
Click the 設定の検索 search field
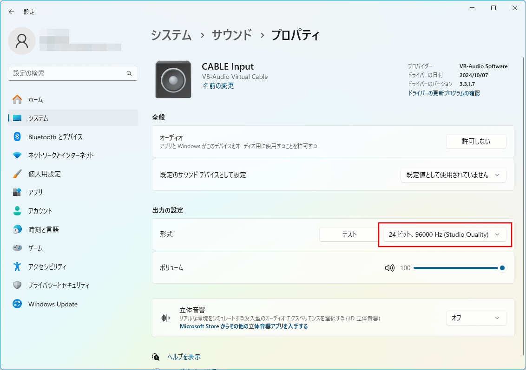[x=73, y=73]
